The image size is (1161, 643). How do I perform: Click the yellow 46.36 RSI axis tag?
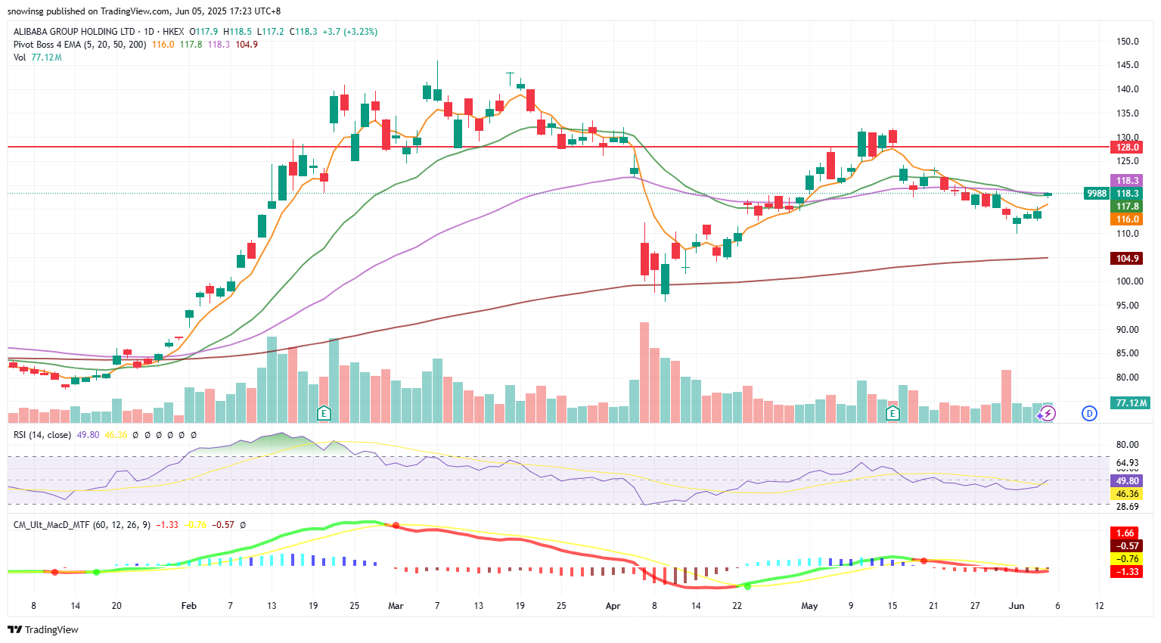click(x=1127, y=494)
